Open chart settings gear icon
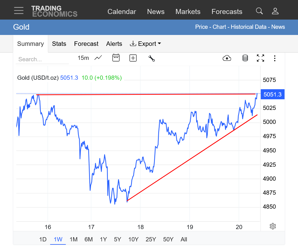 click(273, 226)
